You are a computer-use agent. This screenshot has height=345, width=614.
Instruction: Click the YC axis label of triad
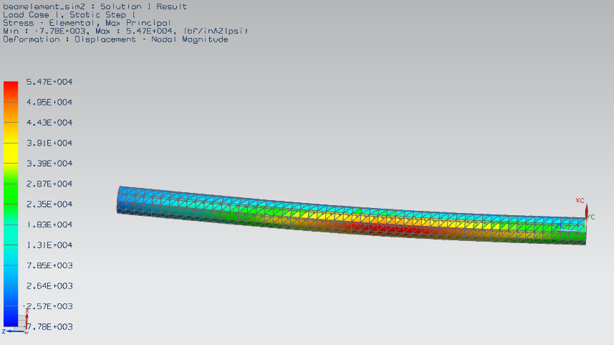(x=592, y=217)
